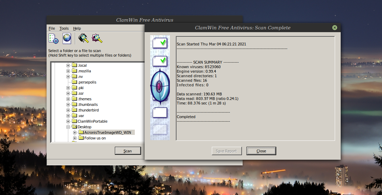Click the open Desktop folder icon
This screenshot has height=195, width=382.
pyautogui.click(x=74, y=127)
